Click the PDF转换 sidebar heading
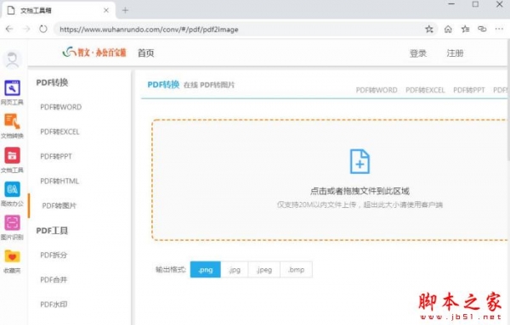 (52, 82)
